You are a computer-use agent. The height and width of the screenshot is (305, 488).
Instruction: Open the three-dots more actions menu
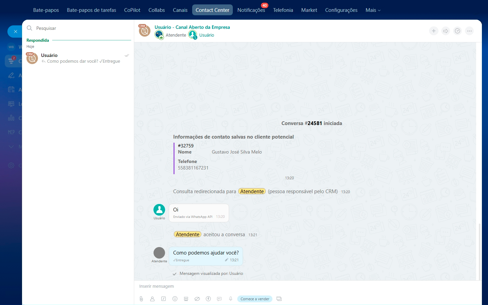pos(469,31)
